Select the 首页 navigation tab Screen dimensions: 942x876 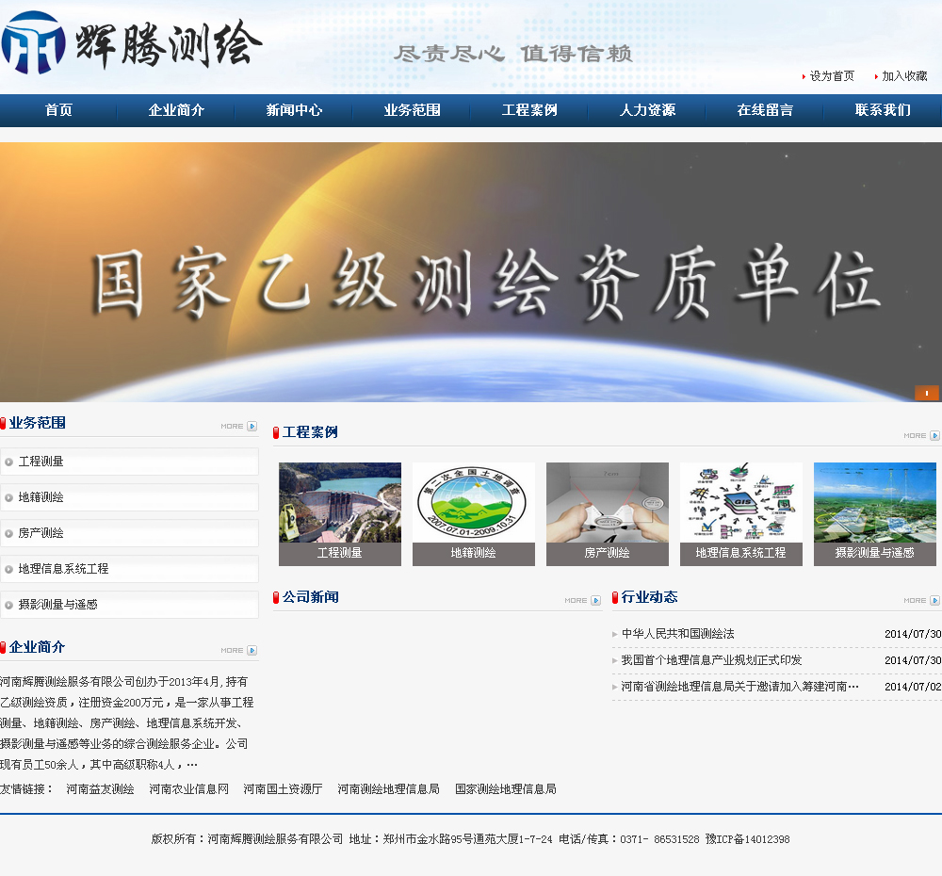pyautogui.click(x=58, y=110)
